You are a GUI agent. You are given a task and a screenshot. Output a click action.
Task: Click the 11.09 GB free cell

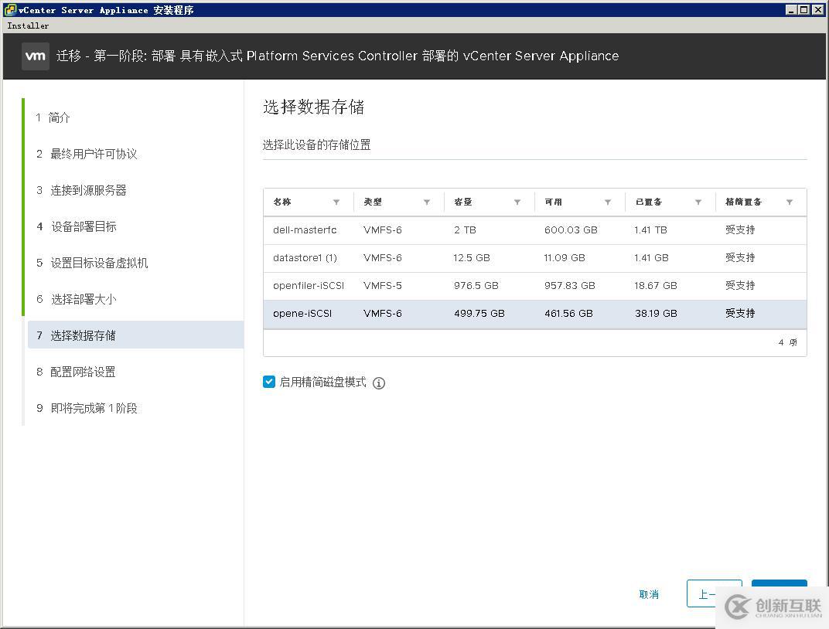(x=564, y=258)
